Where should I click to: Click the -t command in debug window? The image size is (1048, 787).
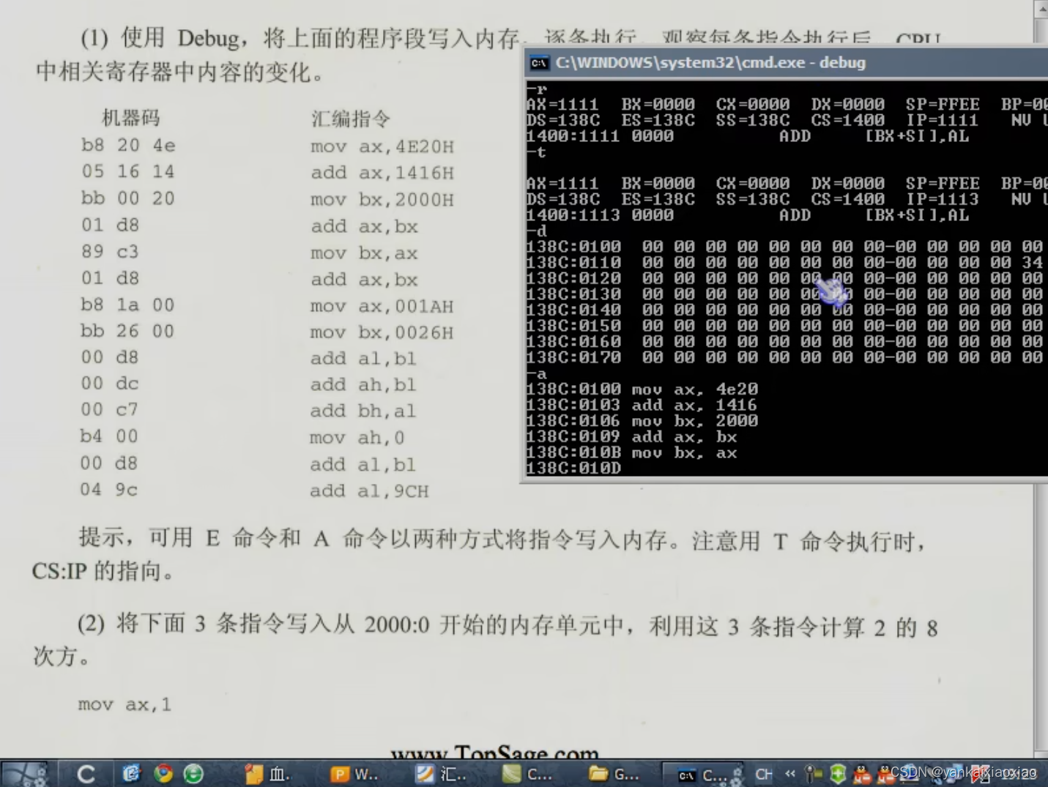536,152
